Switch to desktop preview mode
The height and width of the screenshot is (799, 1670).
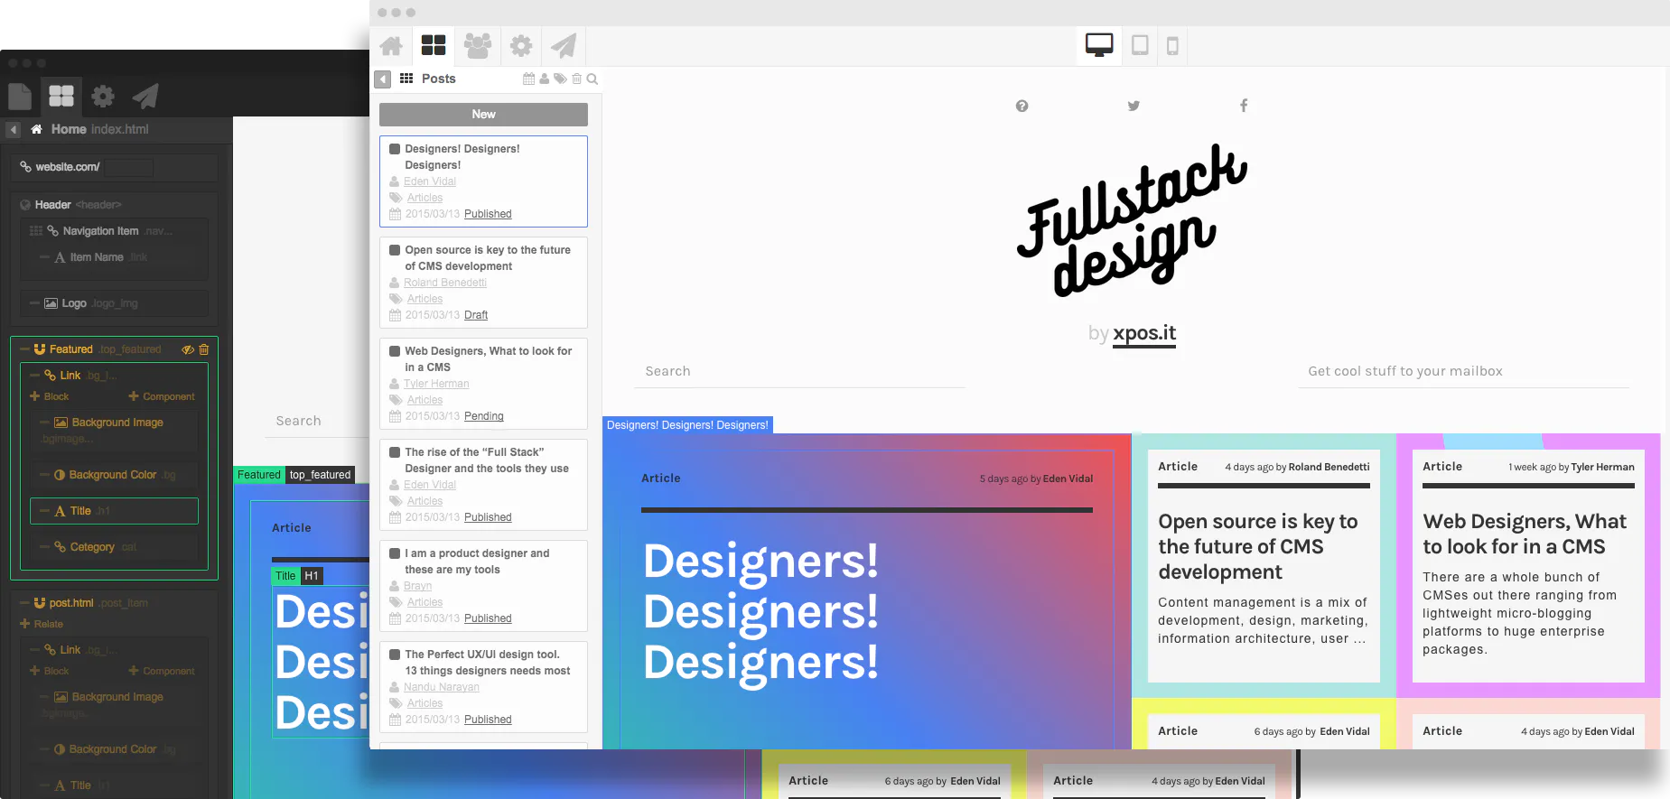1099,45
